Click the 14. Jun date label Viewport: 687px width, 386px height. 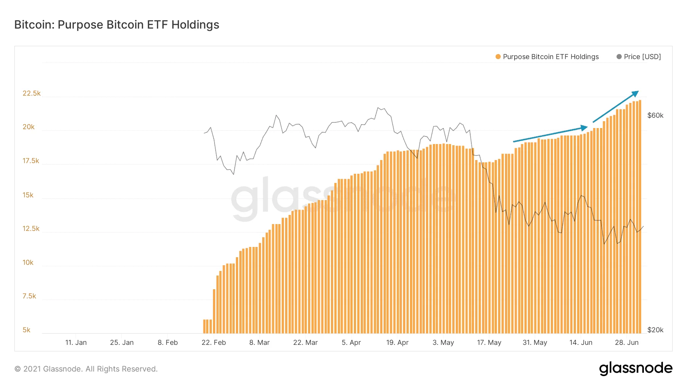pos(581,343)
